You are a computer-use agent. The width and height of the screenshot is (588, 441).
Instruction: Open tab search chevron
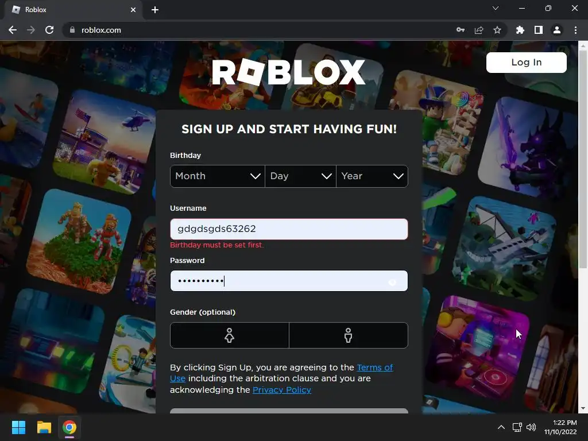496,8
